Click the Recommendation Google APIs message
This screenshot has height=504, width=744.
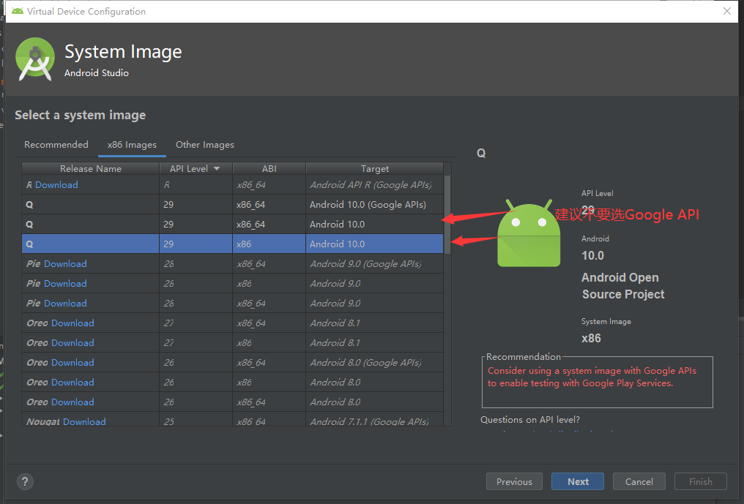592,377
